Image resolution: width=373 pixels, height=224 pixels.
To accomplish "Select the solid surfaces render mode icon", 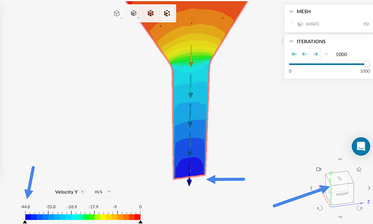I will pyautogui.click(x=150, y=13).
